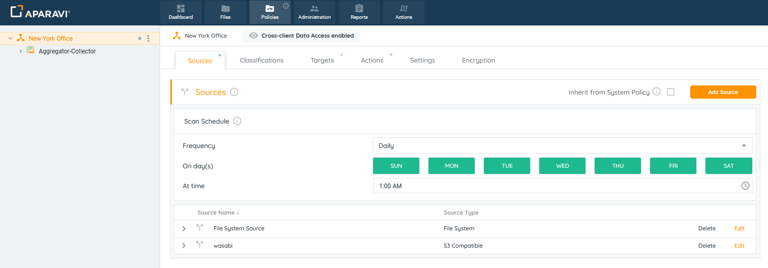Click the info icon beside Sources heading
Viewport: 768px width, 268px height.
(x=234, y=92)
